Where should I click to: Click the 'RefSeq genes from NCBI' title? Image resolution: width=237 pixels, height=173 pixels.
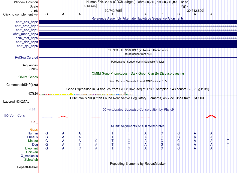(138, 54)
